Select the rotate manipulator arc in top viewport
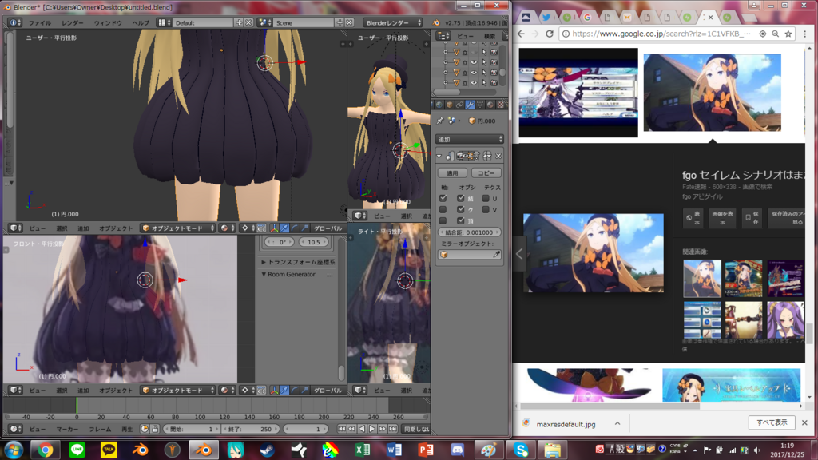The image size is (818, 460). tap(295, 228)
